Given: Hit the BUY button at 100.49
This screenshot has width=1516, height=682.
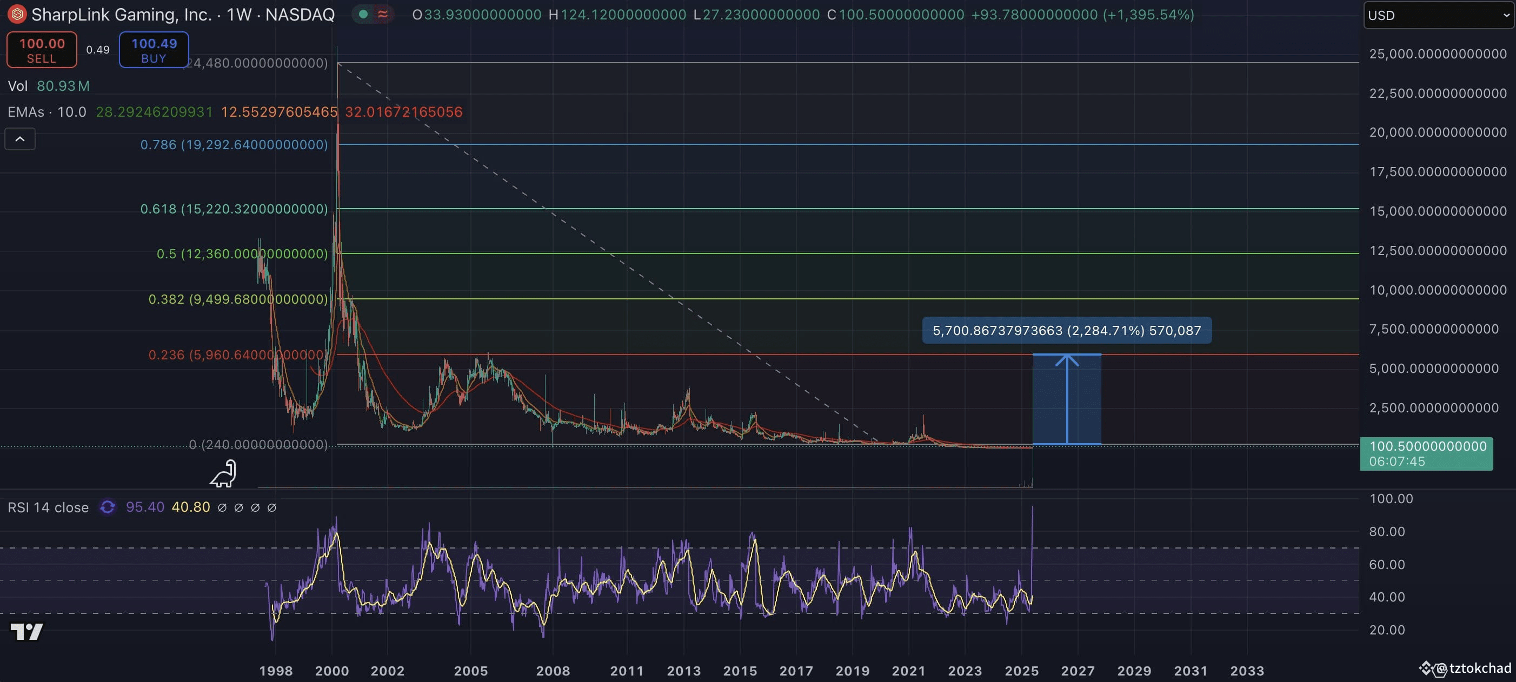Looking at the screenshot, I should pyautogui.click(x=154, y=50).
